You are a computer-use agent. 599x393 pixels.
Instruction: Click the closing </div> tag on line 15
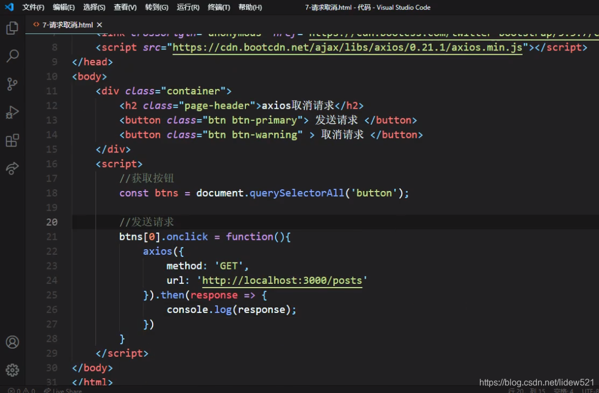tap(113, 149)
